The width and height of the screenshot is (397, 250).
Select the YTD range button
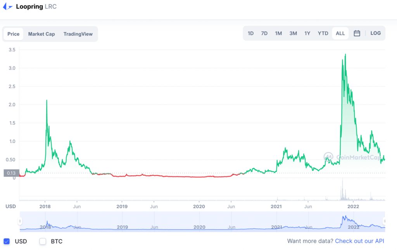(x=323, y=33)
